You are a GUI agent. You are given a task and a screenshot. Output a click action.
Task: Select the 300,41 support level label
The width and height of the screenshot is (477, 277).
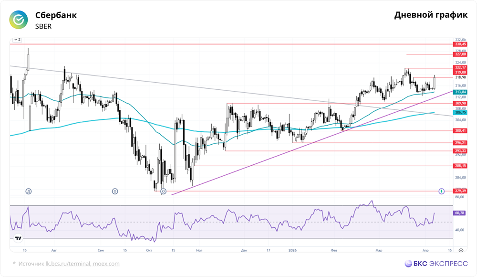click(x=460, y=131)
